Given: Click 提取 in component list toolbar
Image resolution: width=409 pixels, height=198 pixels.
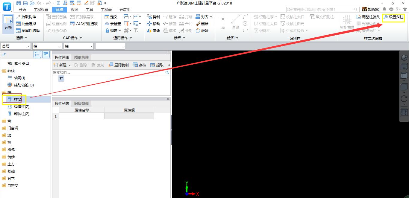Looking at the screenshot, I should (x=157, y=65).
